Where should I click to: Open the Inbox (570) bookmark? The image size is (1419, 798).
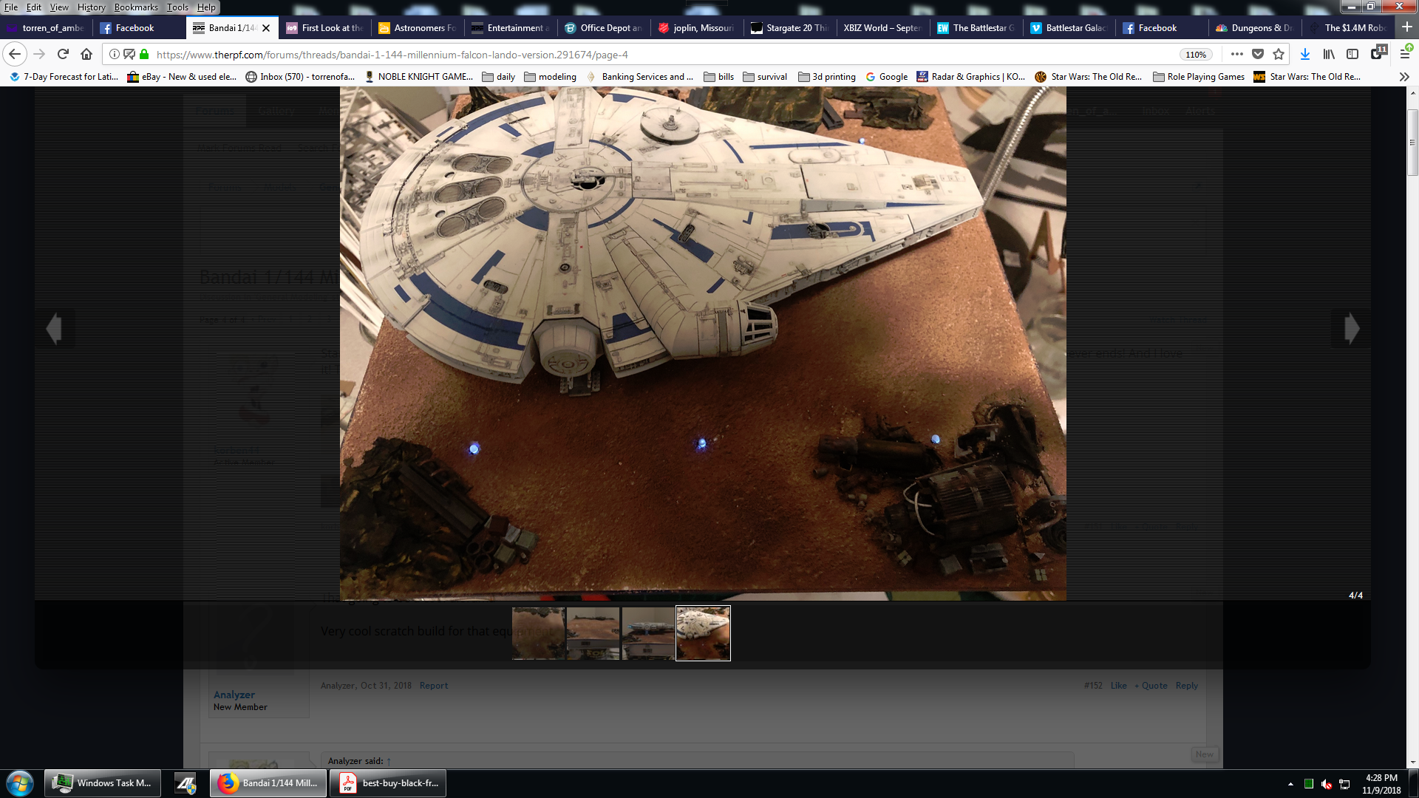pos(300,77)
